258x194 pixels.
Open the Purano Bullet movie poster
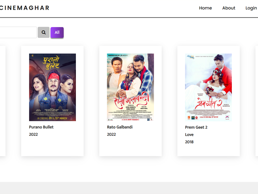coord(52,87)
